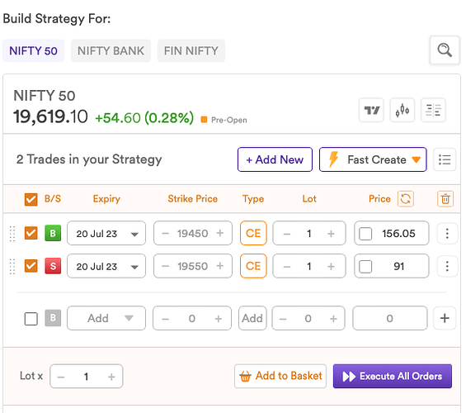
Task: Switch to the FIN NIFTY tab
Action: pyautogui.click(x=191, y=50)
